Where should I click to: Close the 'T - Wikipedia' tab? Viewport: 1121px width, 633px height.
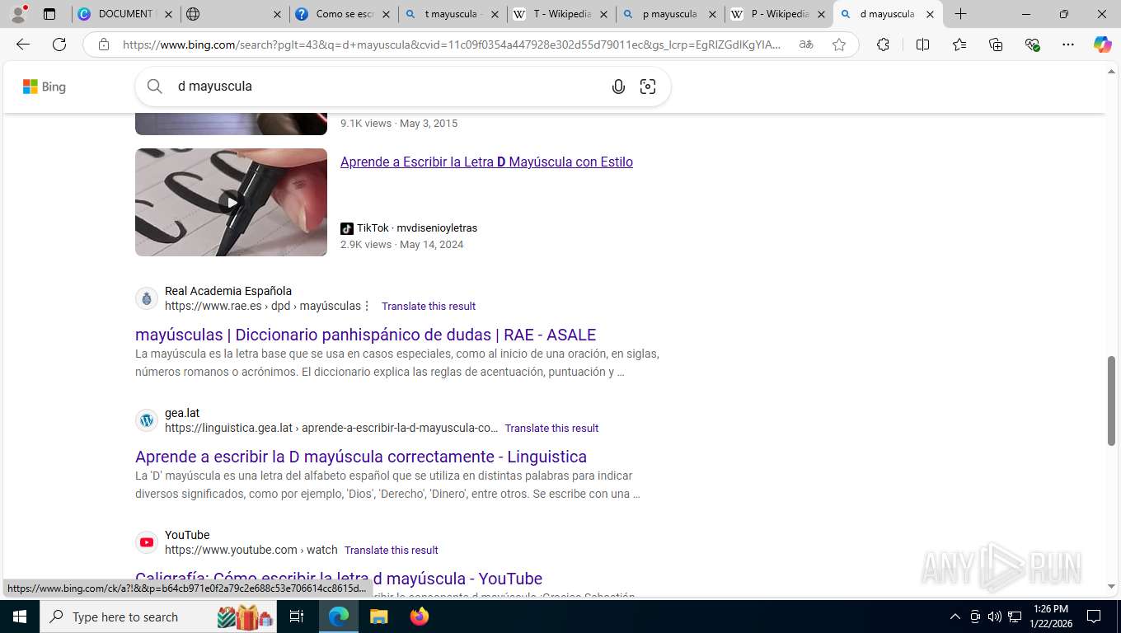click(603, 14)
